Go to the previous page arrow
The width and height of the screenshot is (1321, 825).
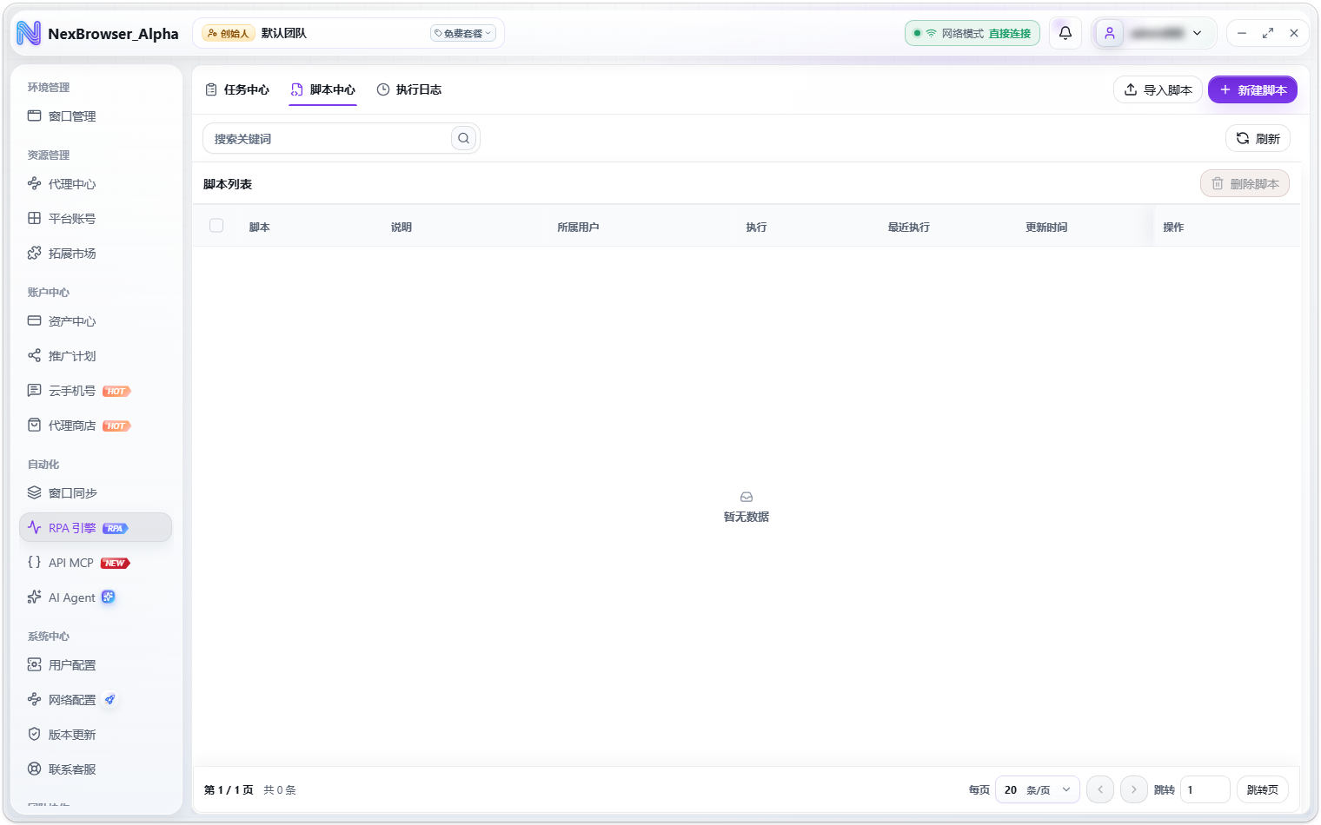pos(1100,789)
